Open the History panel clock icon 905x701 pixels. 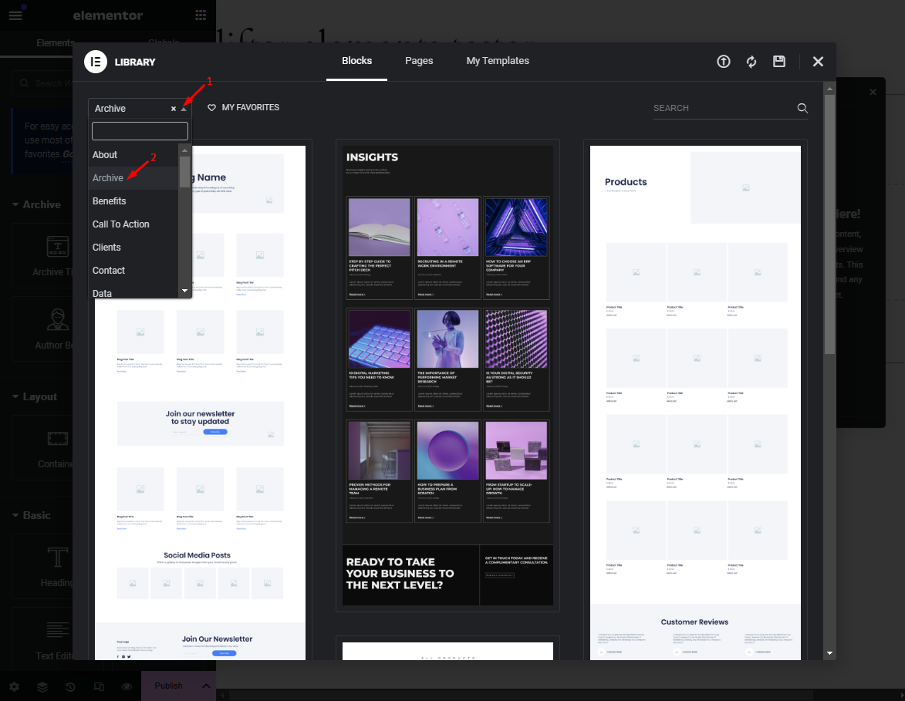tap(69, 686)
